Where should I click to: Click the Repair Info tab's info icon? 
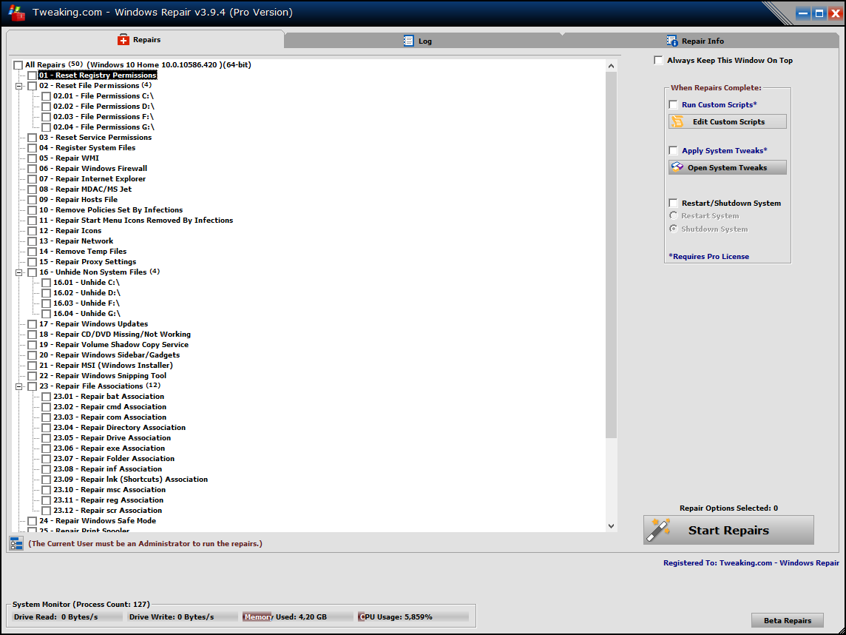pos(671,41)
